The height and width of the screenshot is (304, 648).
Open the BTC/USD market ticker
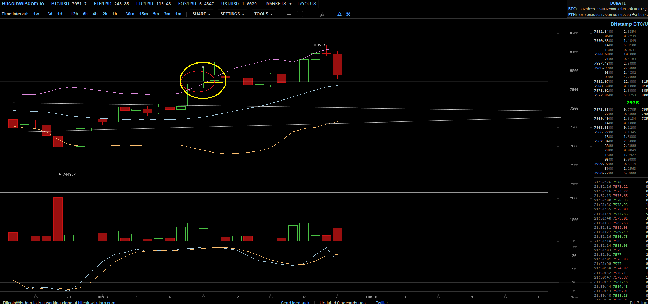pos(69,4)
